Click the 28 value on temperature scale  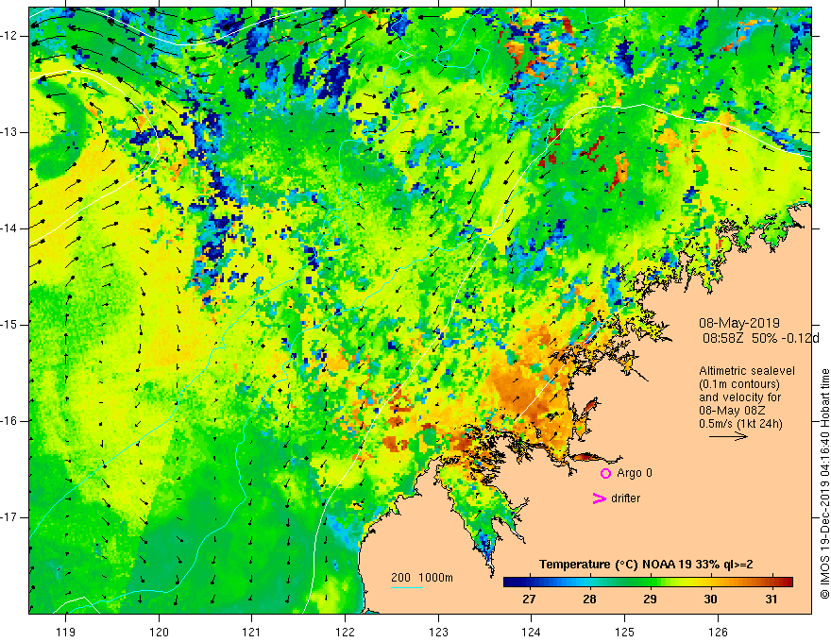coord(589,600)
